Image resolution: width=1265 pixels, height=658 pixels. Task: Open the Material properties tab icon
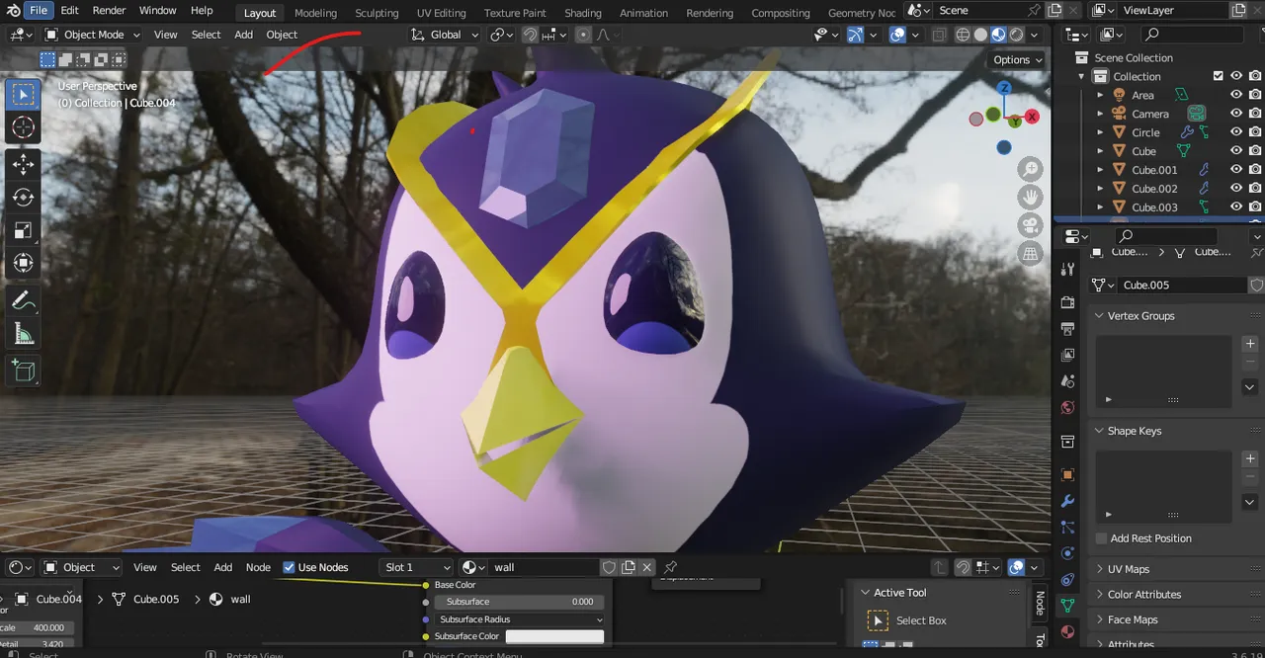click(1067, 631)
